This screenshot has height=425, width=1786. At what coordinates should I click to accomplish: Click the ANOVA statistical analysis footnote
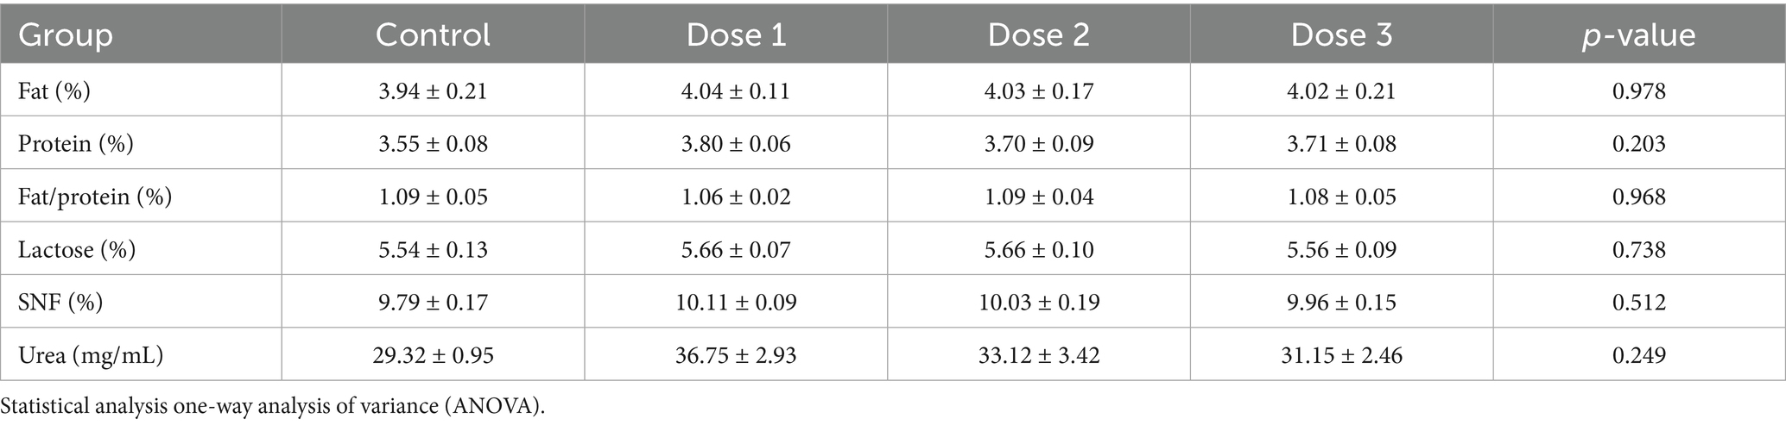(273, 406)
